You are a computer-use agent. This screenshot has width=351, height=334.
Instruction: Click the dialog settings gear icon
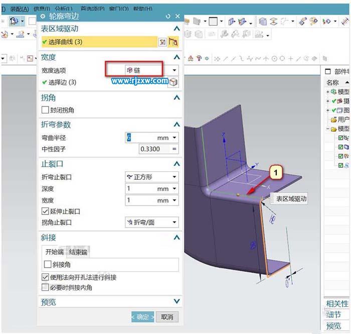click(x=43, y=16)
